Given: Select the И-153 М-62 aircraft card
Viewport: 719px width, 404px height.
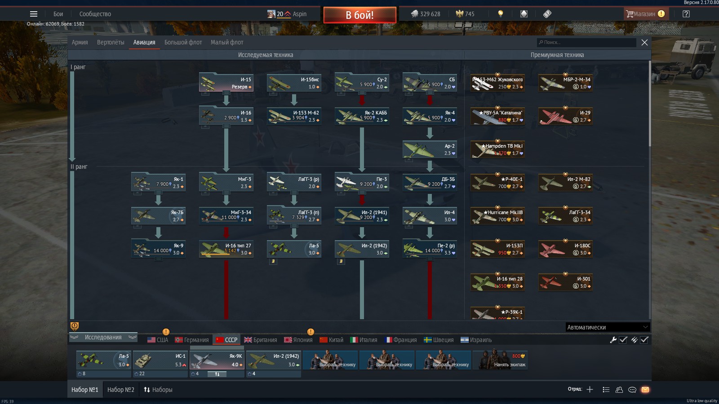Looking at the screenshot, I should tap(294, 116).
